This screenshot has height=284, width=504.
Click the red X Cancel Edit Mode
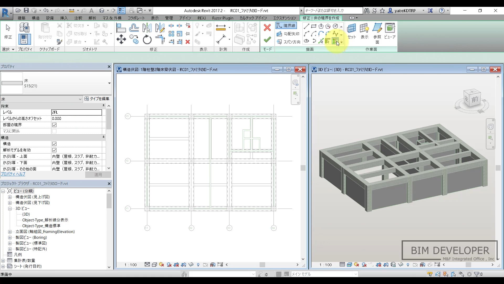click(267, 28)
